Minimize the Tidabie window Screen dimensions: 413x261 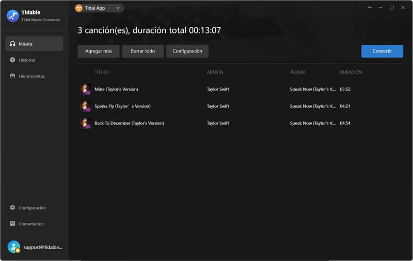coord(380,8)
